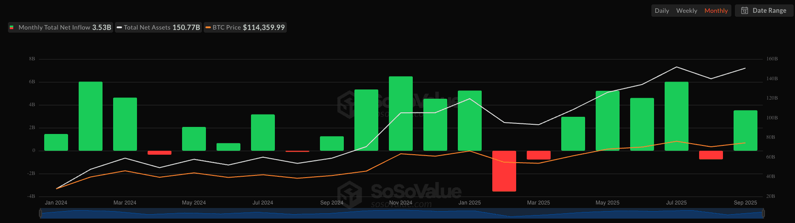Select the Monthly view tab
Viewport: 795px width, 223px height.
[716, 11]
